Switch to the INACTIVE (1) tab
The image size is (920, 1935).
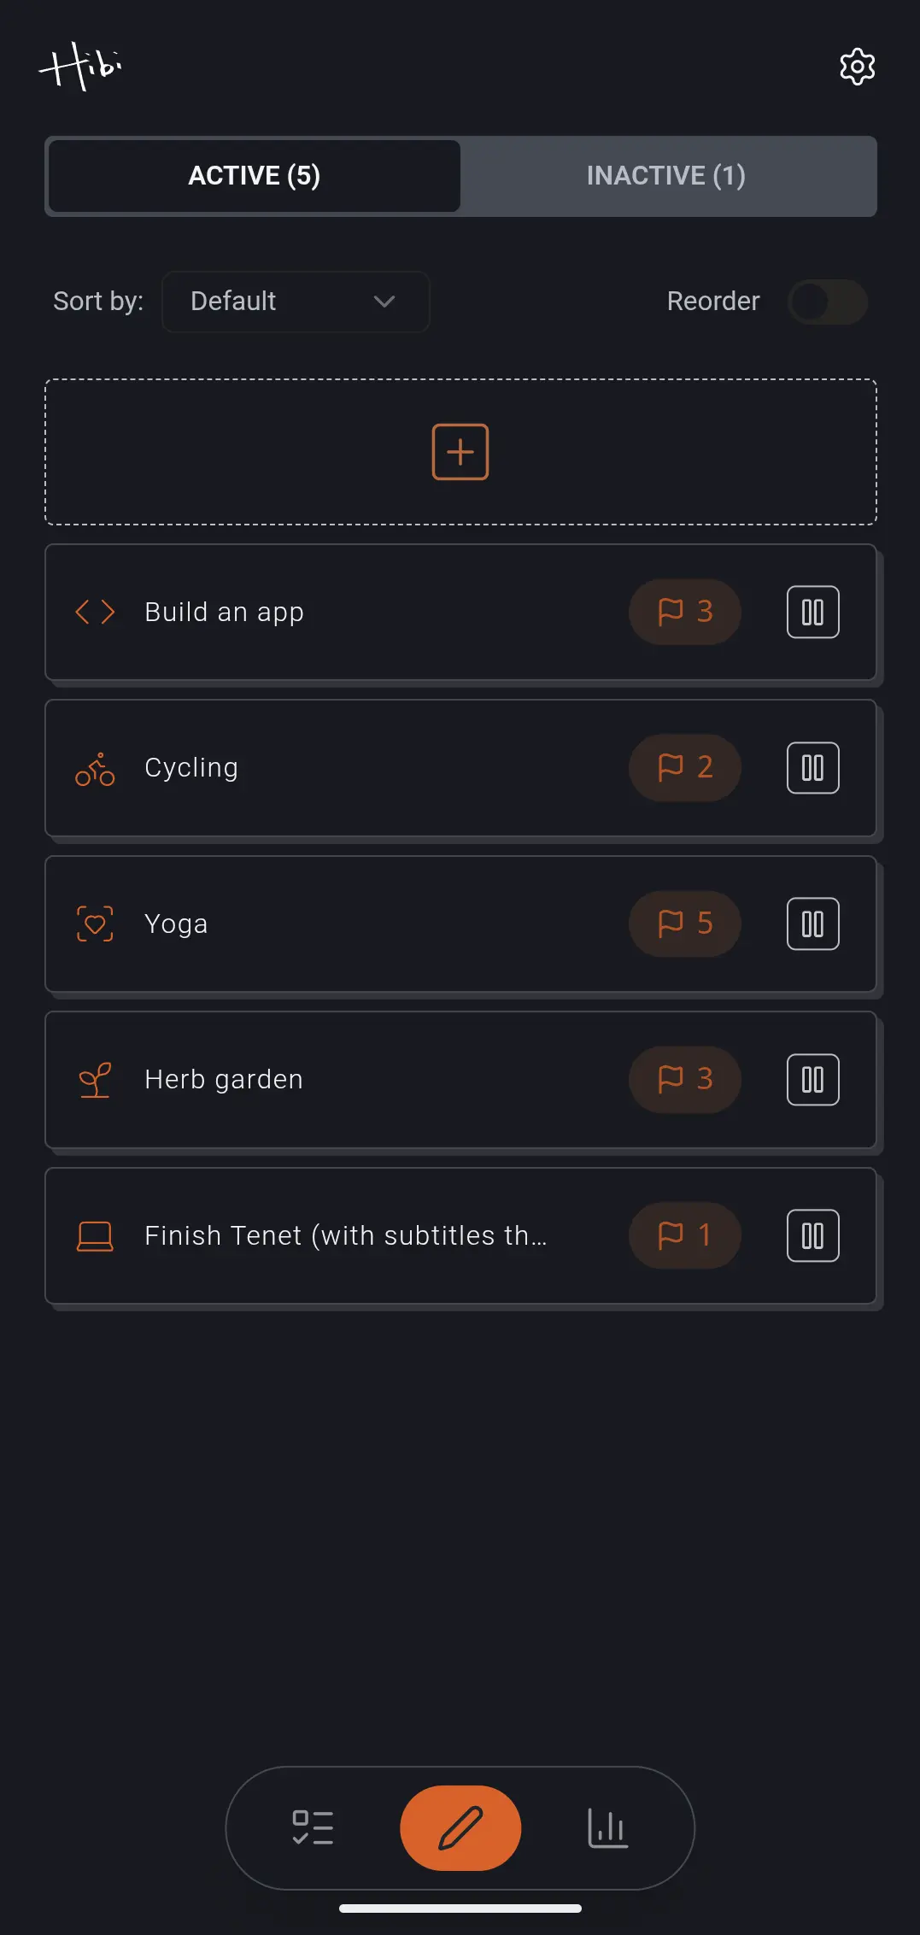coord(666,176)
